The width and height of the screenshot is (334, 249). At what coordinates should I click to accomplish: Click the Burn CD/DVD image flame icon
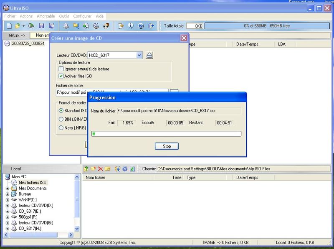[106, 26]
